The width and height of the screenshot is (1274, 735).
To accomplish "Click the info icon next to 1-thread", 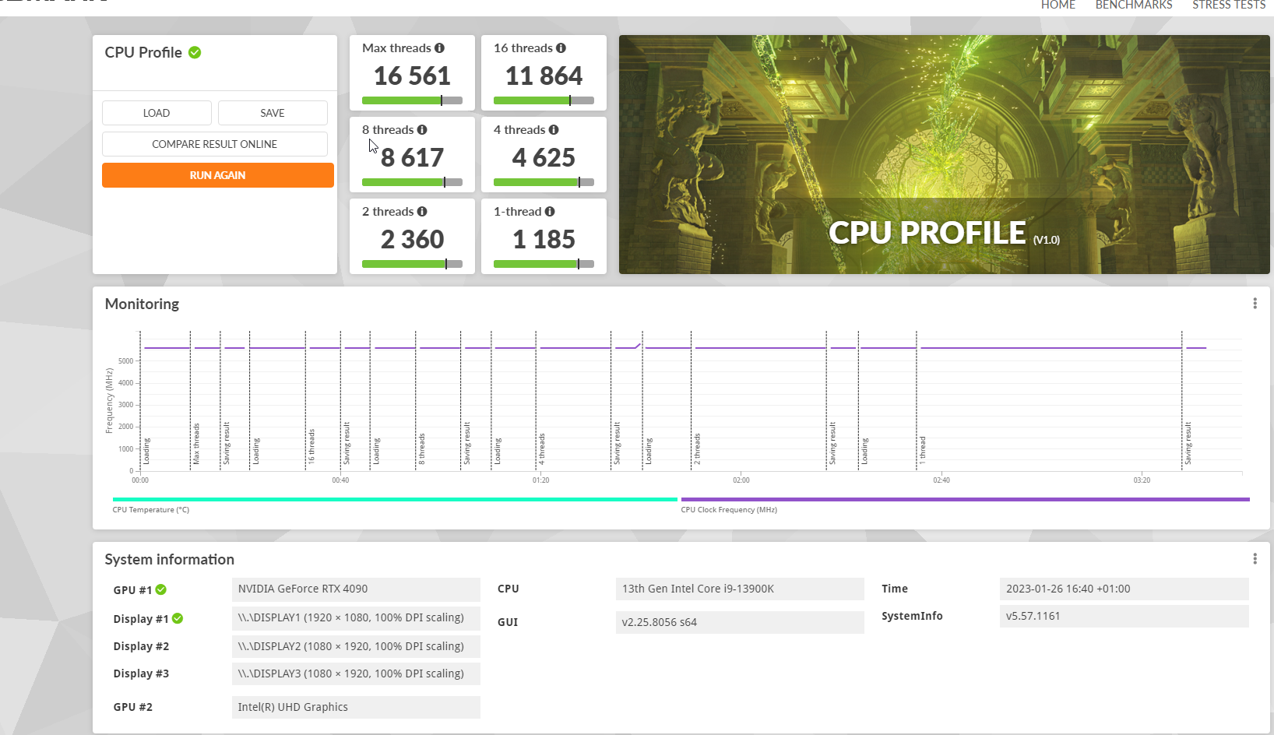I will point(550,212).
